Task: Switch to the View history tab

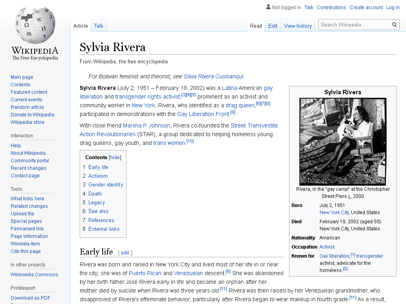Action: point(298,26)
